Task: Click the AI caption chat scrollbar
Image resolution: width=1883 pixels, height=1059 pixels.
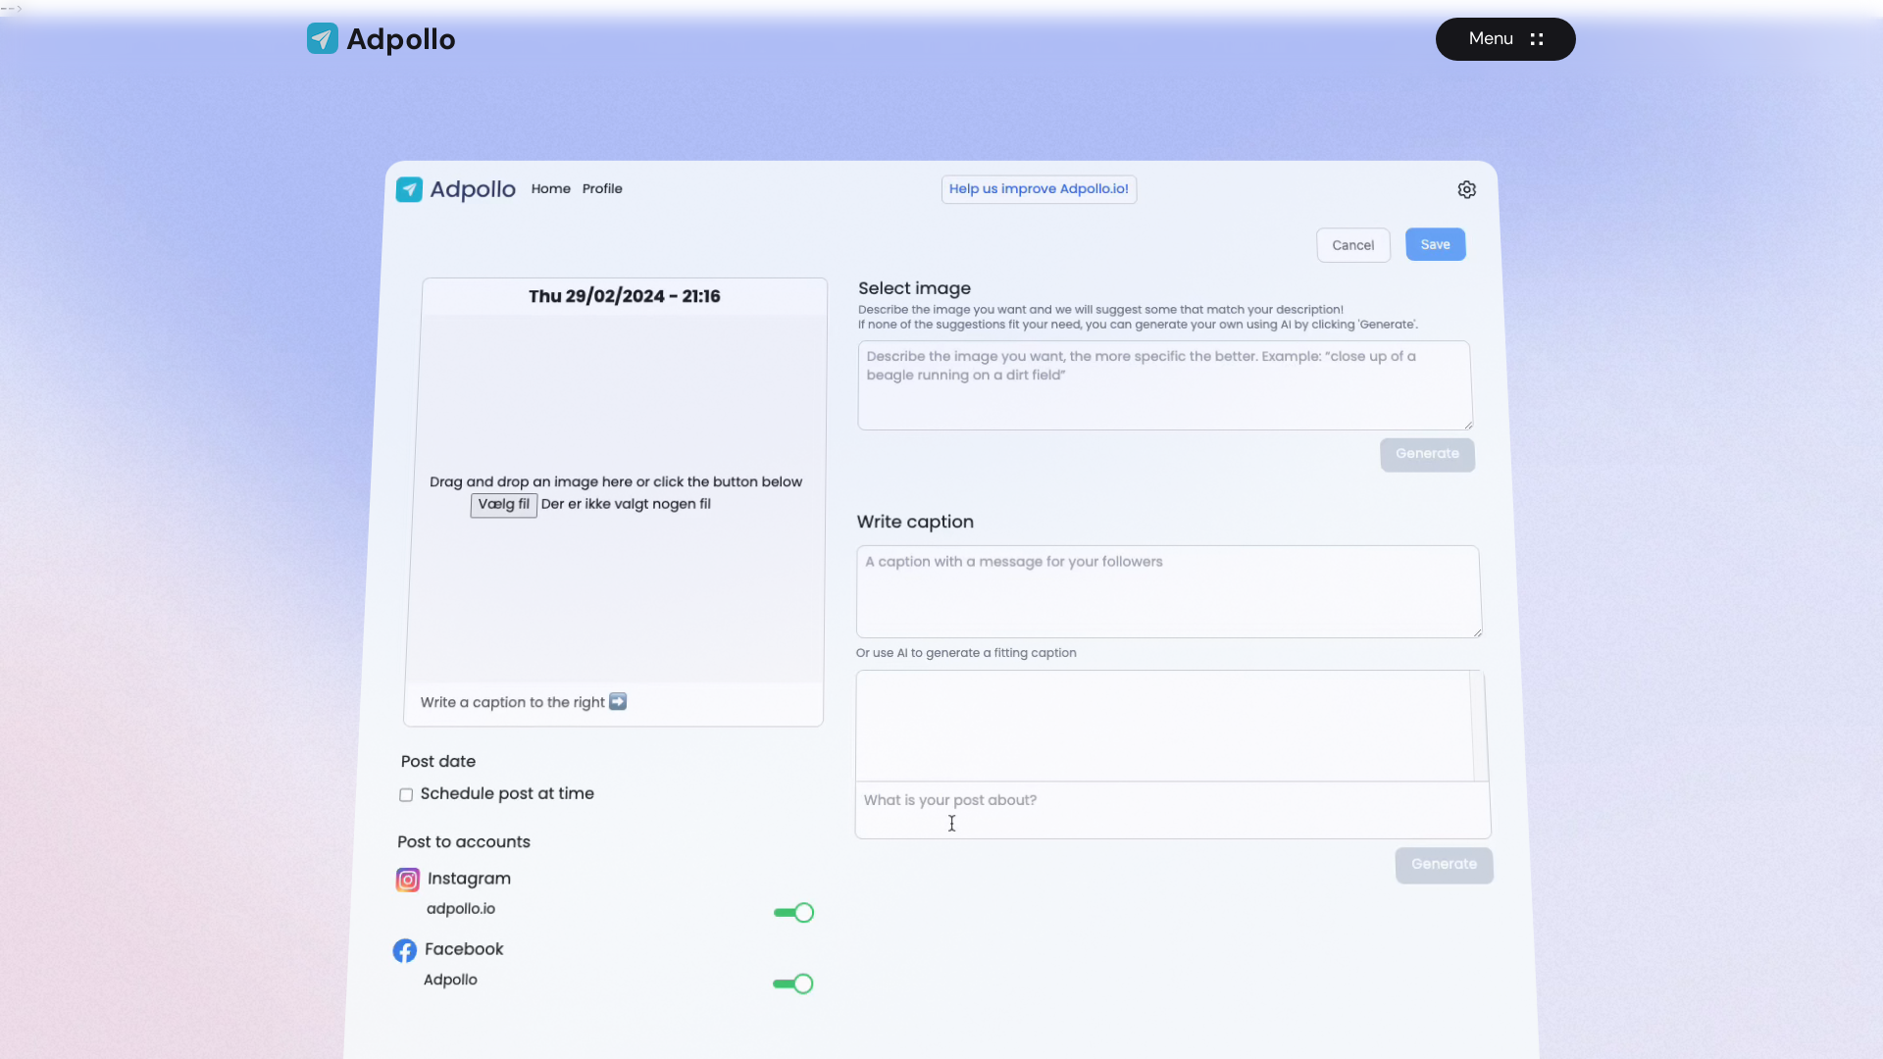Action: point(1478,726)
